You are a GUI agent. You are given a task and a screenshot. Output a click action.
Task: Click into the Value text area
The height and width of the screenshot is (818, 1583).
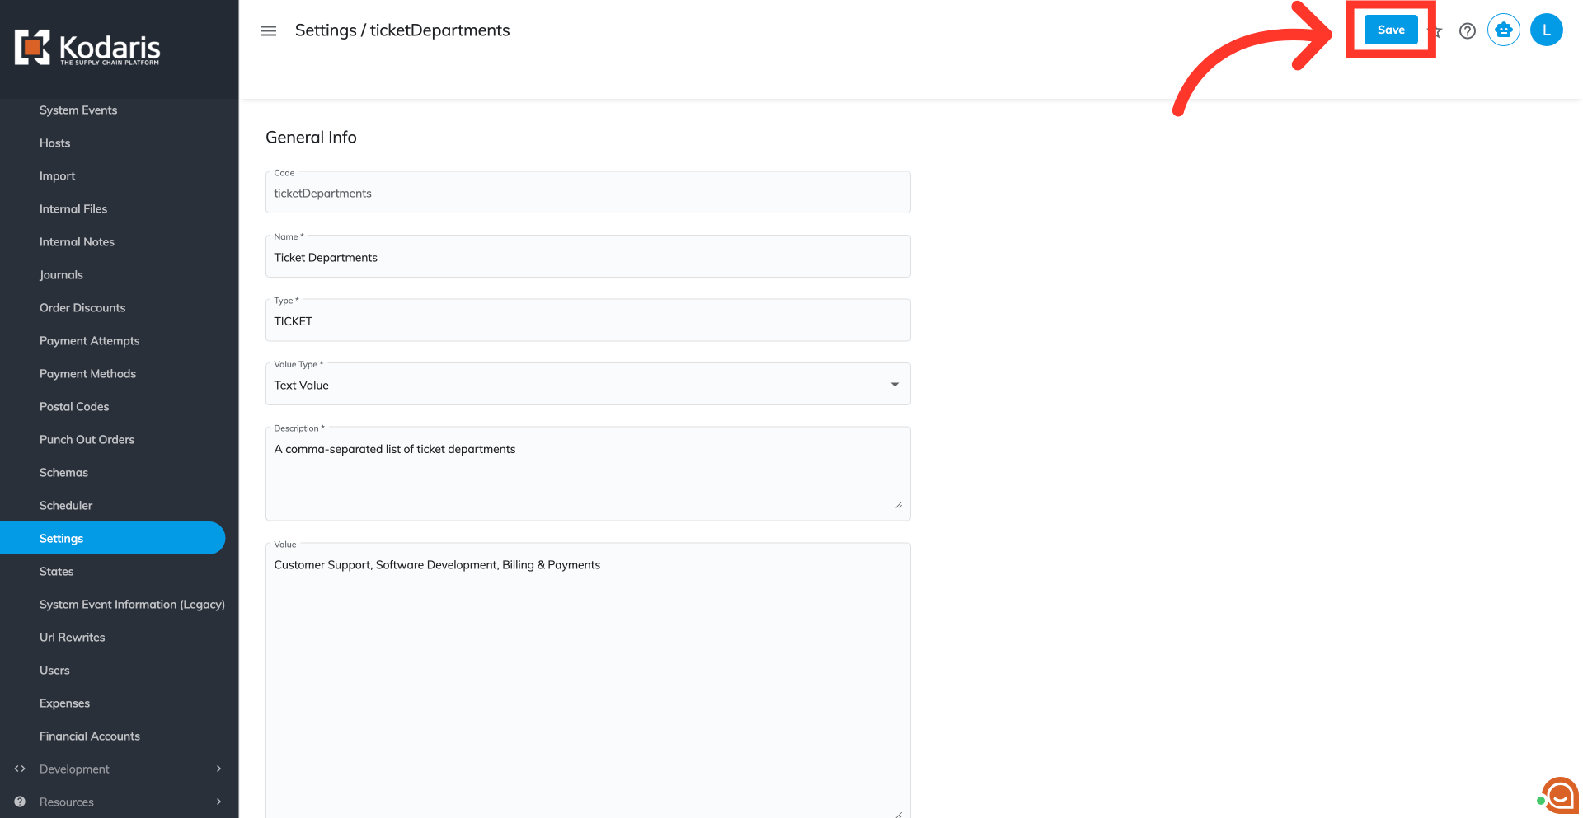pyautogui.click(x=588, y=680)
